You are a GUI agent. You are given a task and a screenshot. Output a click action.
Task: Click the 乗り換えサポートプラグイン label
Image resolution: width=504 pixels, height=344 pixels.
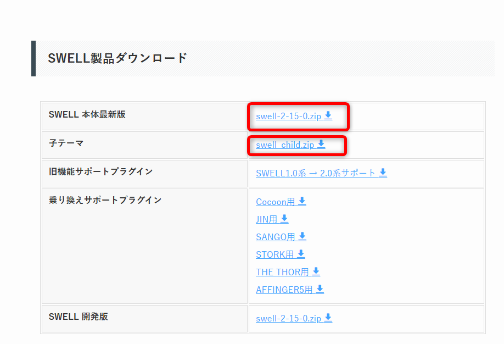coord(105,200)
